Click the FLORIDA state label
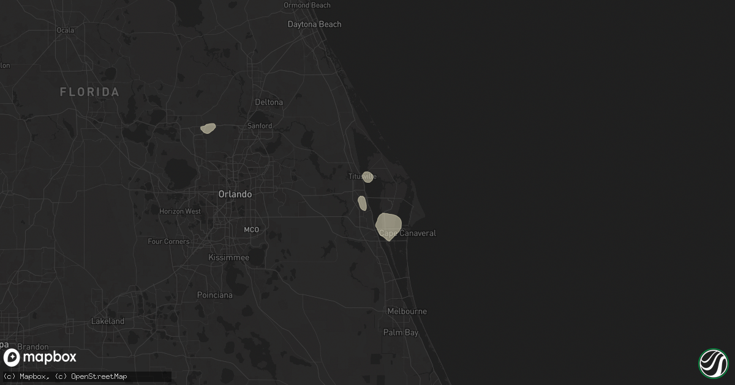This screenshot has height=385, width=735. click(89, 92)
